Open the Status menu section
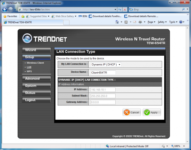This screenshot has height=150, width=191. 36,93
